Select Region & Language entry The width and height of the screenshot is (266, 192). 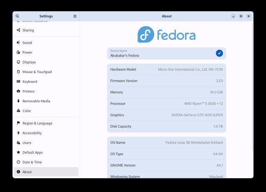tap(46, 123)
